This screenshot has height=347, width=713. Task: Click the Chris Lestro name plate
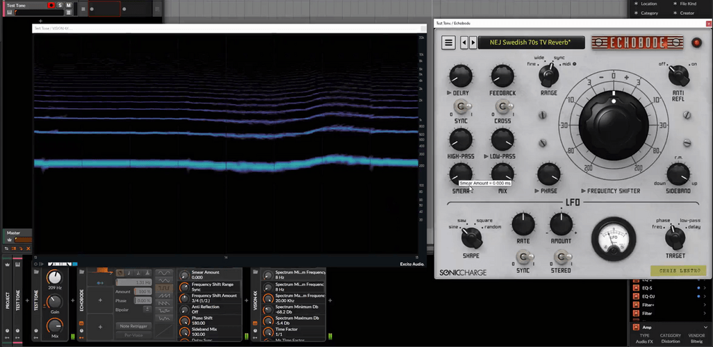click(678, 271)
